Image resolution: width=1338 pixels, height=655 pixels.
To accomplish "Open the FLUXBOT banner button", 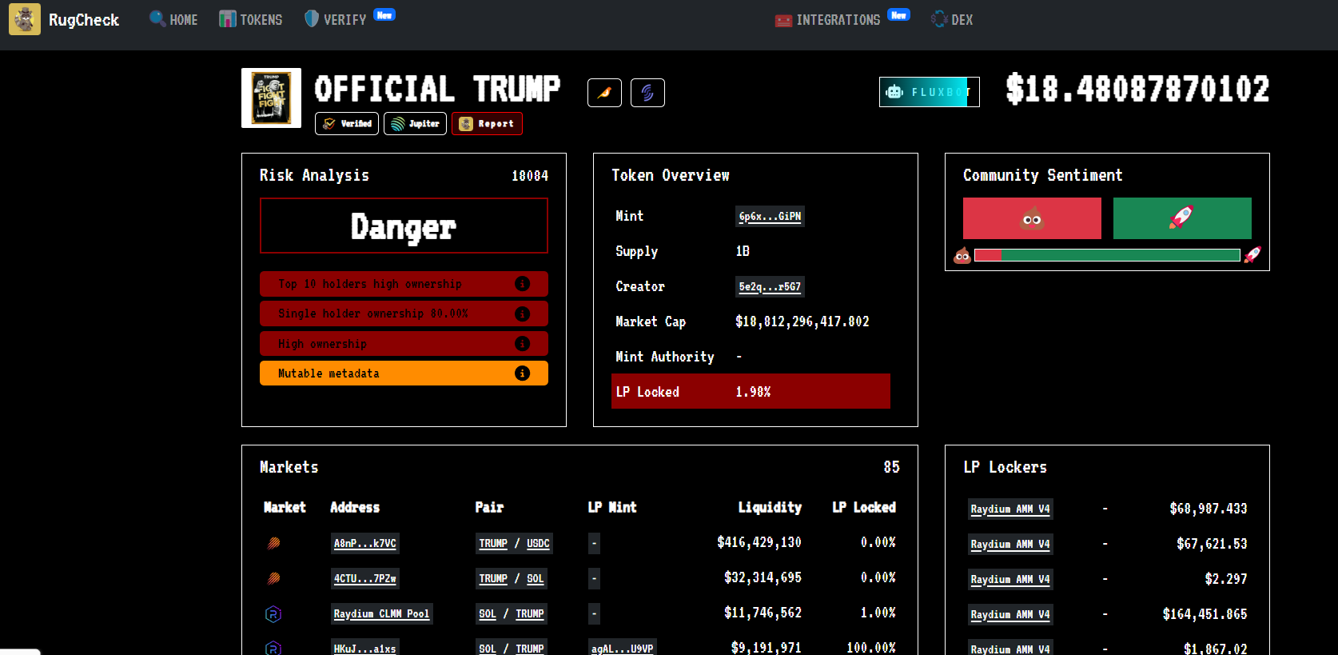I will pyautogui.click(x=930, y=92).
